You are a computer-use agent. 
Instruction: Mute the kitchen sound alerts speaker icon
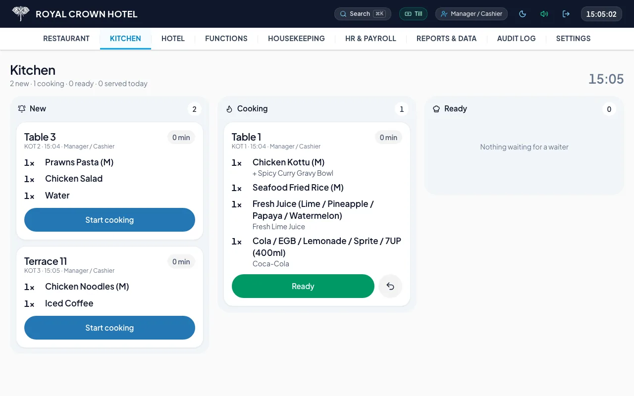pos(544,14)
